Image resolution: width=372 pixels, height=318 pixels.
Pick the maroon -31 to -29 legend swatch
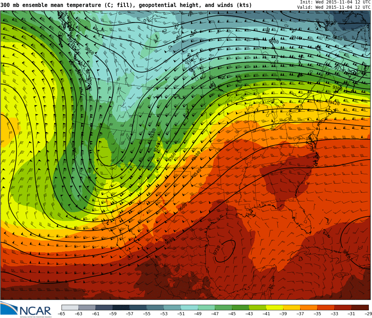pos(360,307)
